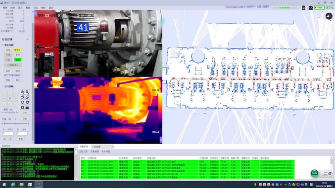This screenshot has width=335, height=188.
Task: Toggle the green status button in body control
Action: pos(18,60)
